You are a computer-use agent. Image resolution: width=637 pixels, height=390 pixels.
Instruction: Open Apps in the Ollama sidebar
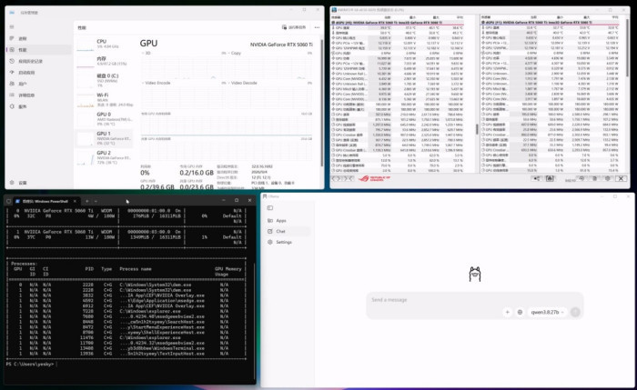(288, 220)
